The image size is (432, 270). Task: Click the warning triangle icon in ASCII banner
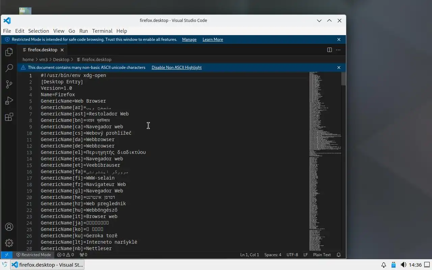tap(23, 67)
